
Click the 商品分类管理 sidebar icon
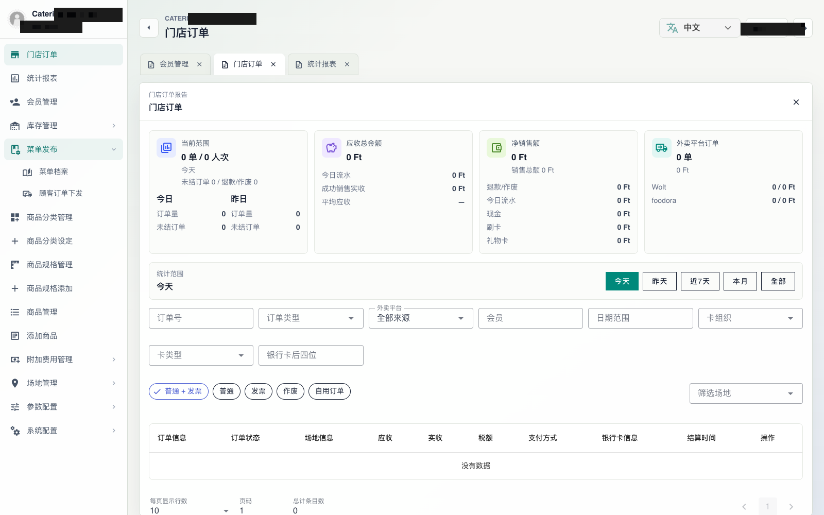pyautogui.click(x=15, y=217)
